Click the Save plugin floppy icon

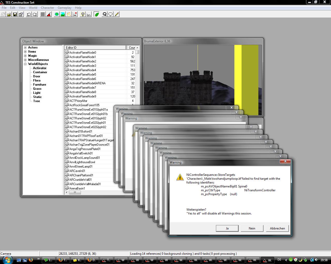(15, 14)
